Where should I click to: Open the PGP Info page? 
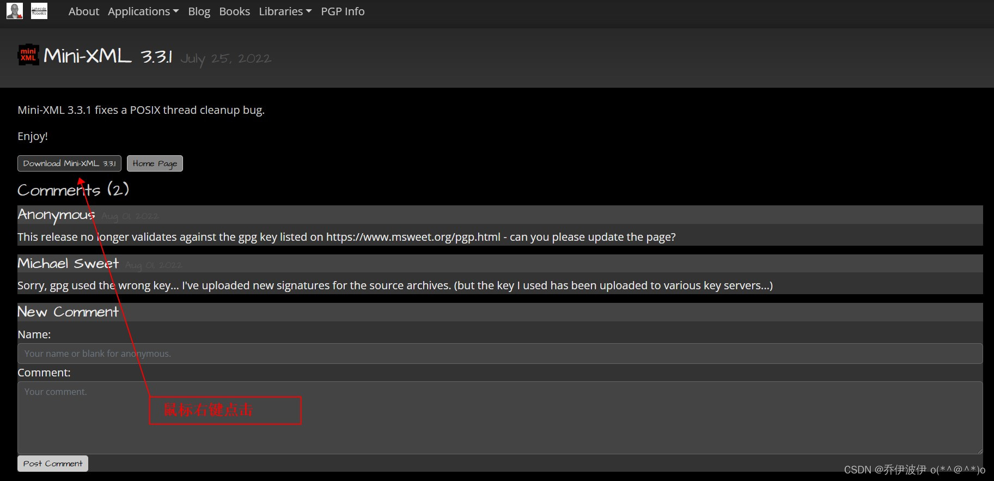(x=343, y=11)
